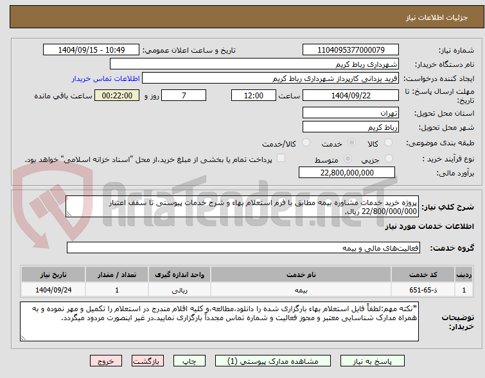The width and height of the screenshot is (485, 378).
Task: Click the کد خدمت column header
Action: 423,274
